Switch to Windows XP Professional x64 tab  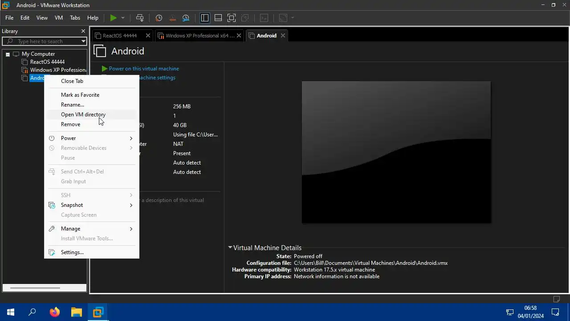[200, 36]
